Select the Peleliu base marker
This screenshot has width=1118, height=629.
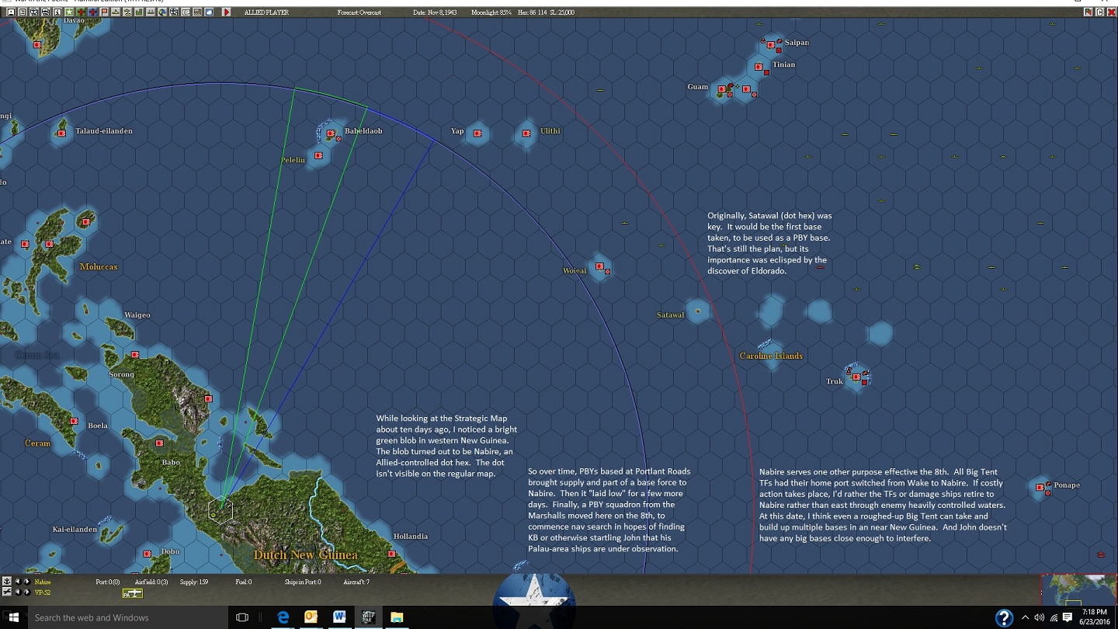318,156
